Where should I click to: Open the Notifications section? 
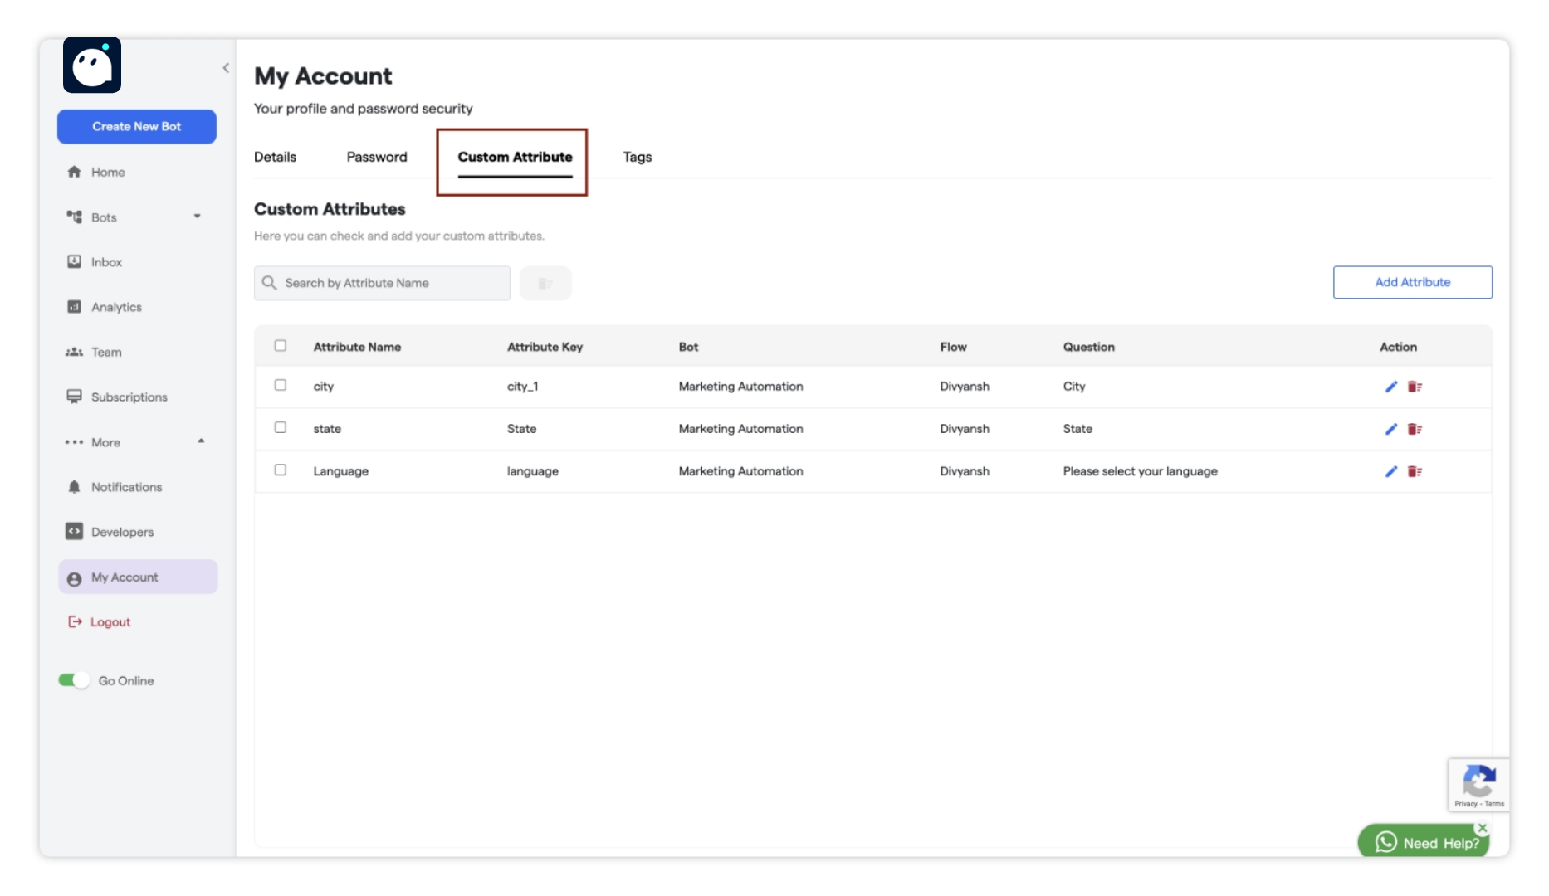coord(127,487)
